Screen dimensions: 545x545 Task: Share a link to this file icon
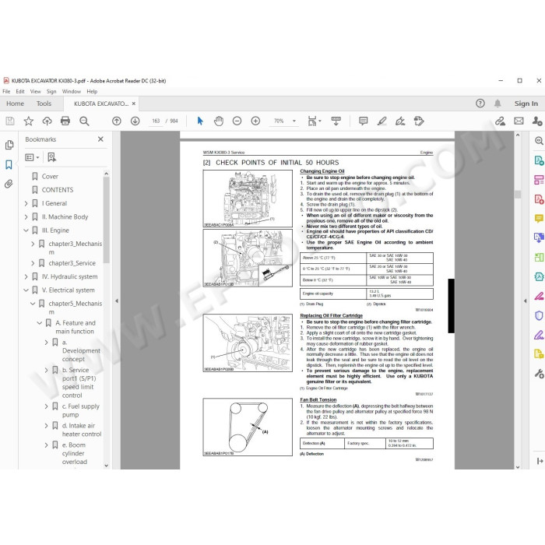tap(500, 121)
